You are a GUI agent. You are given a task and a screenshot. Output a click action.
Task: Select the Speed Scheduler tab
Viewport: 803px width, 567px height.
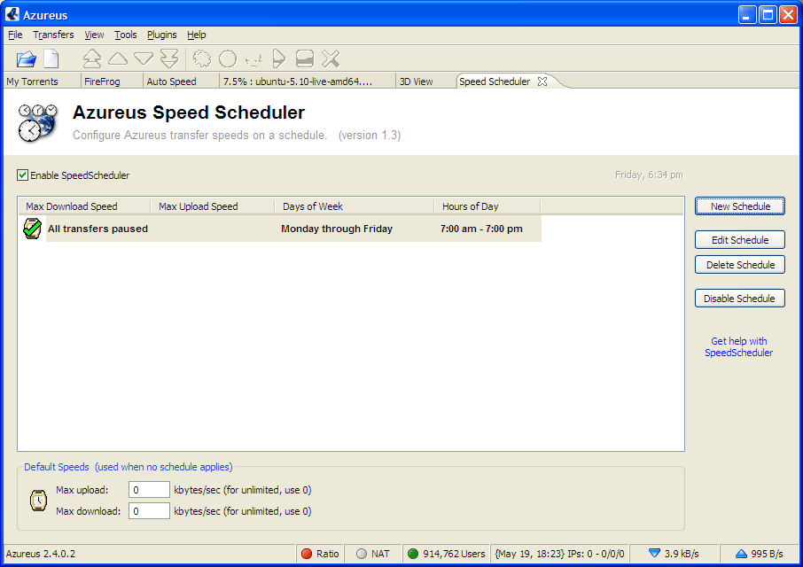(x=495, y=82)
